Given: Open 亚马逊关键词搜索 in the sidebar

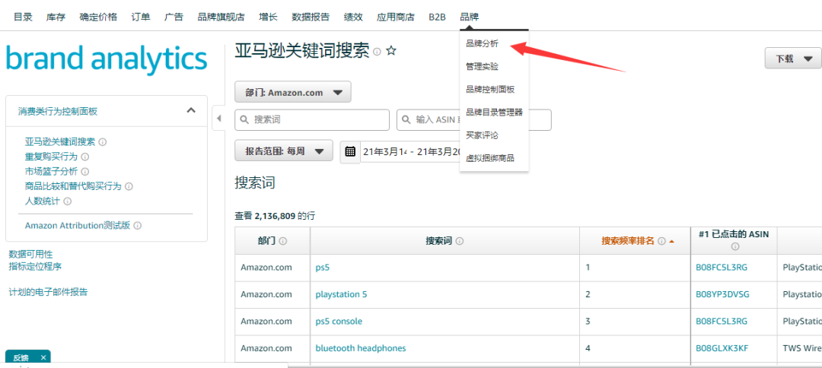Looking at the screenshot, I should [x=60, y=142].
